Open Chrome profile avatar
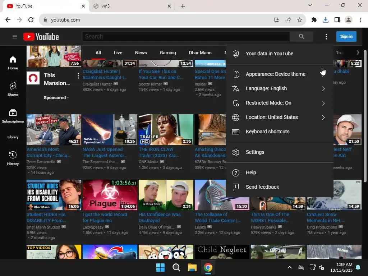 click(349, 20)
